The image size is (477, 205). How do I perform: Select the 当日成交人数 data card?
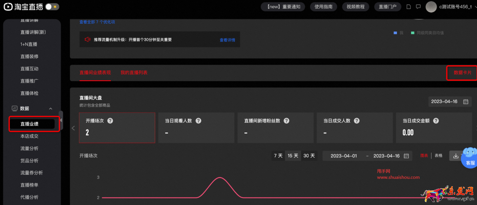click(x=355, y=128)
